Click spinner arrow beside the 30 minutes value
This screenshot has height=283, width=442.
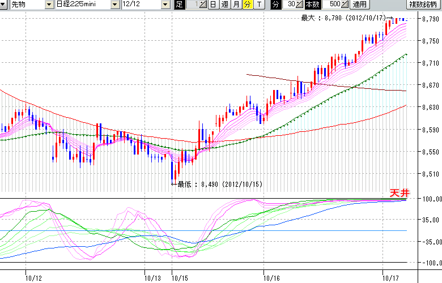(300, 5)
